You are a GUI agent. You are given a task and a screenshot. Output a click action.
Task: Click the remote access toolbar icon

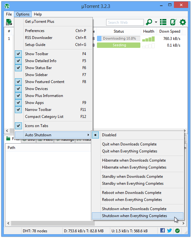(x=173, y=22)
